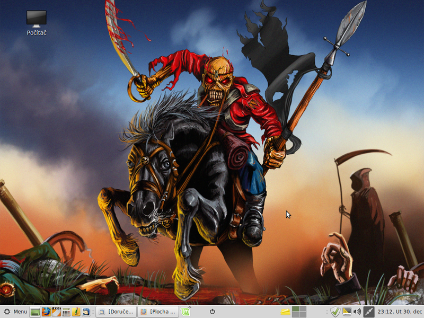Click the show desktop launcher icon
424x318 pixels.
coord(35,312)
